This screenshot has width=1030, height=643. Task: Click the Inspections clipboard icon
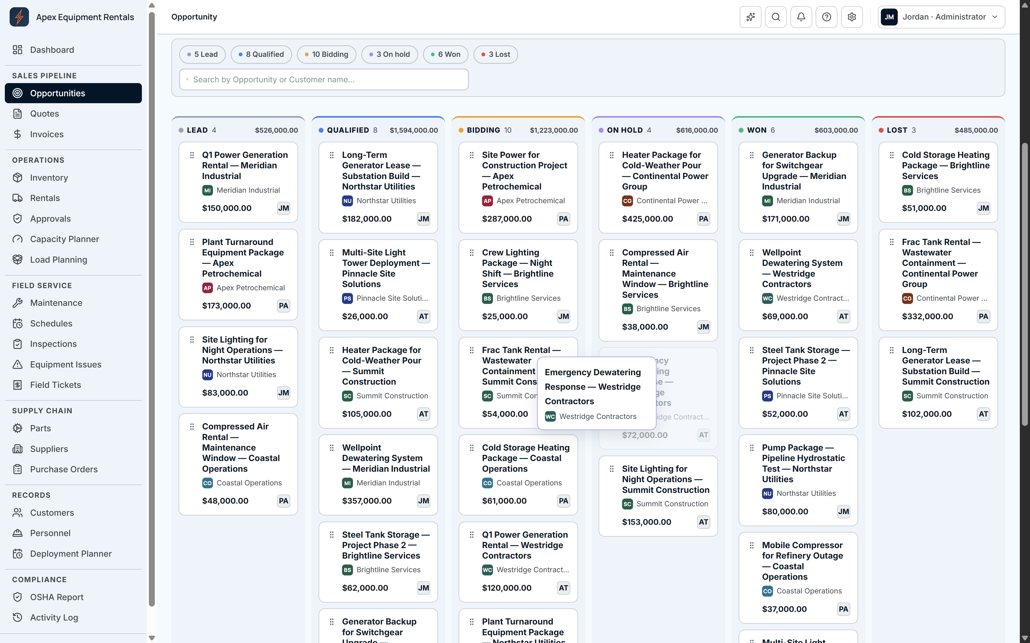tap(17, 344)
